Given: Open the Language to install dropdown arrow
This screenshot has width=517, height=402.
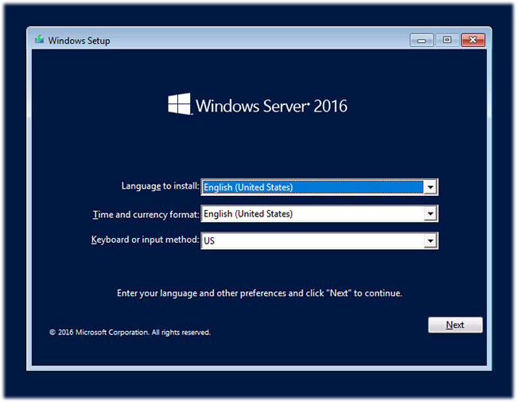Looking at the screenshot, I should [x=430, y=187].
